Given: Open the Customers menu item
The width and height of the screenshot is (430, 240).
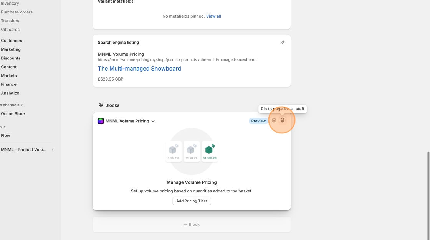Looking at the screenshot, I should pyautogui.click(x=12, y=41).
